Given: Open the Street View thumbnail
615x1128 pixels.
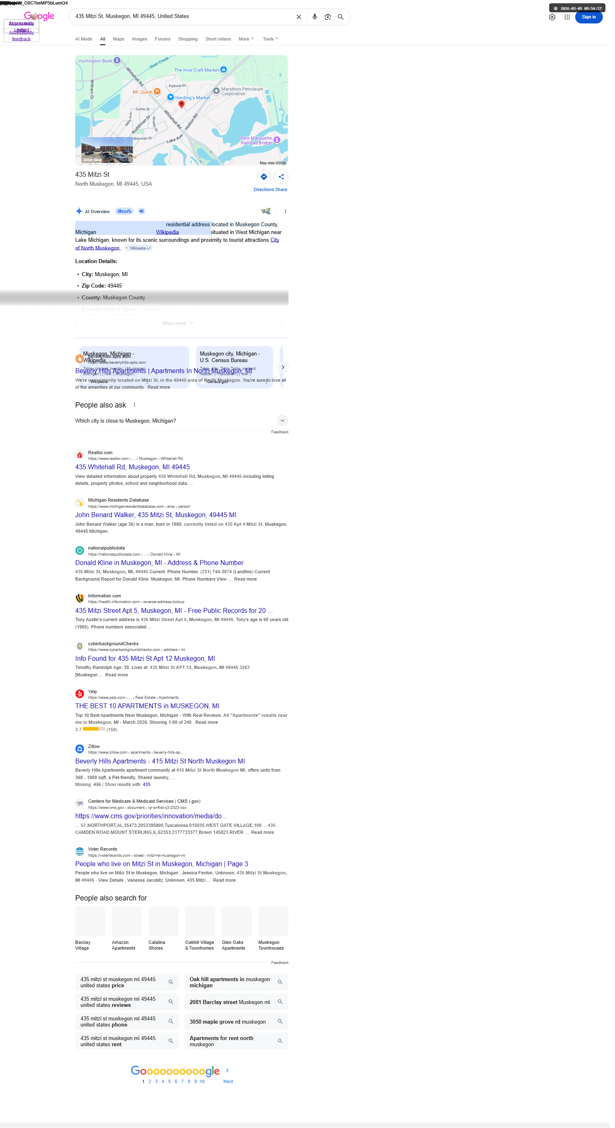Looking at the screenshot, I should coord(107,150).
